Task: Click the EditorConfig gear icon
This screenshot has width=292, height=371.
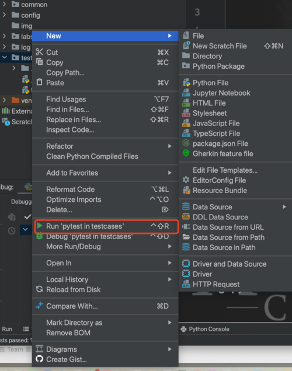Action: click(186, 180)
